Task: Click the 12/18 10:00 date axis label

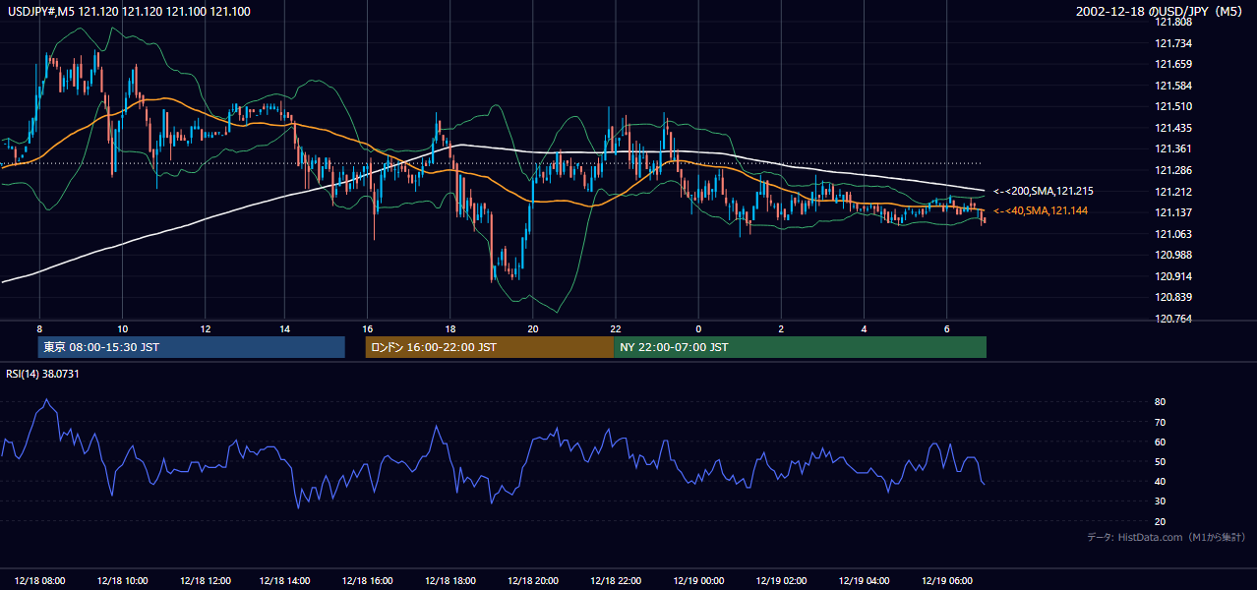Action: [x=122, y=580]
